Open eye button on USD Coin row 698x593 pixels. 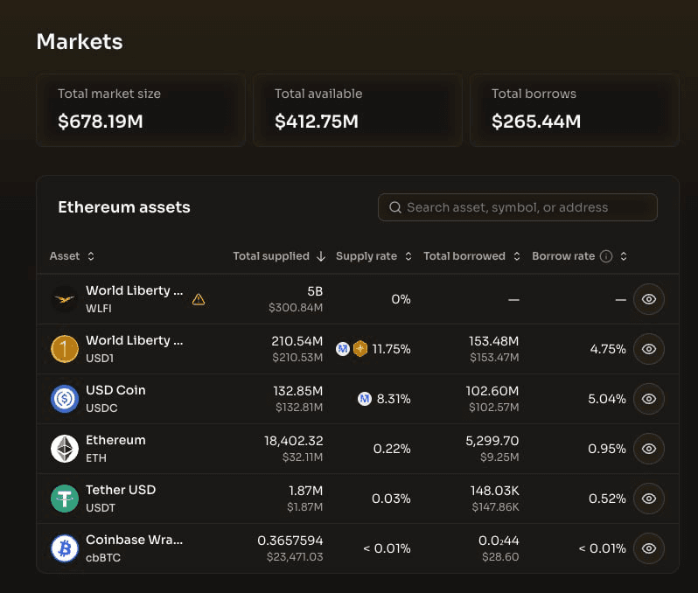649,399
